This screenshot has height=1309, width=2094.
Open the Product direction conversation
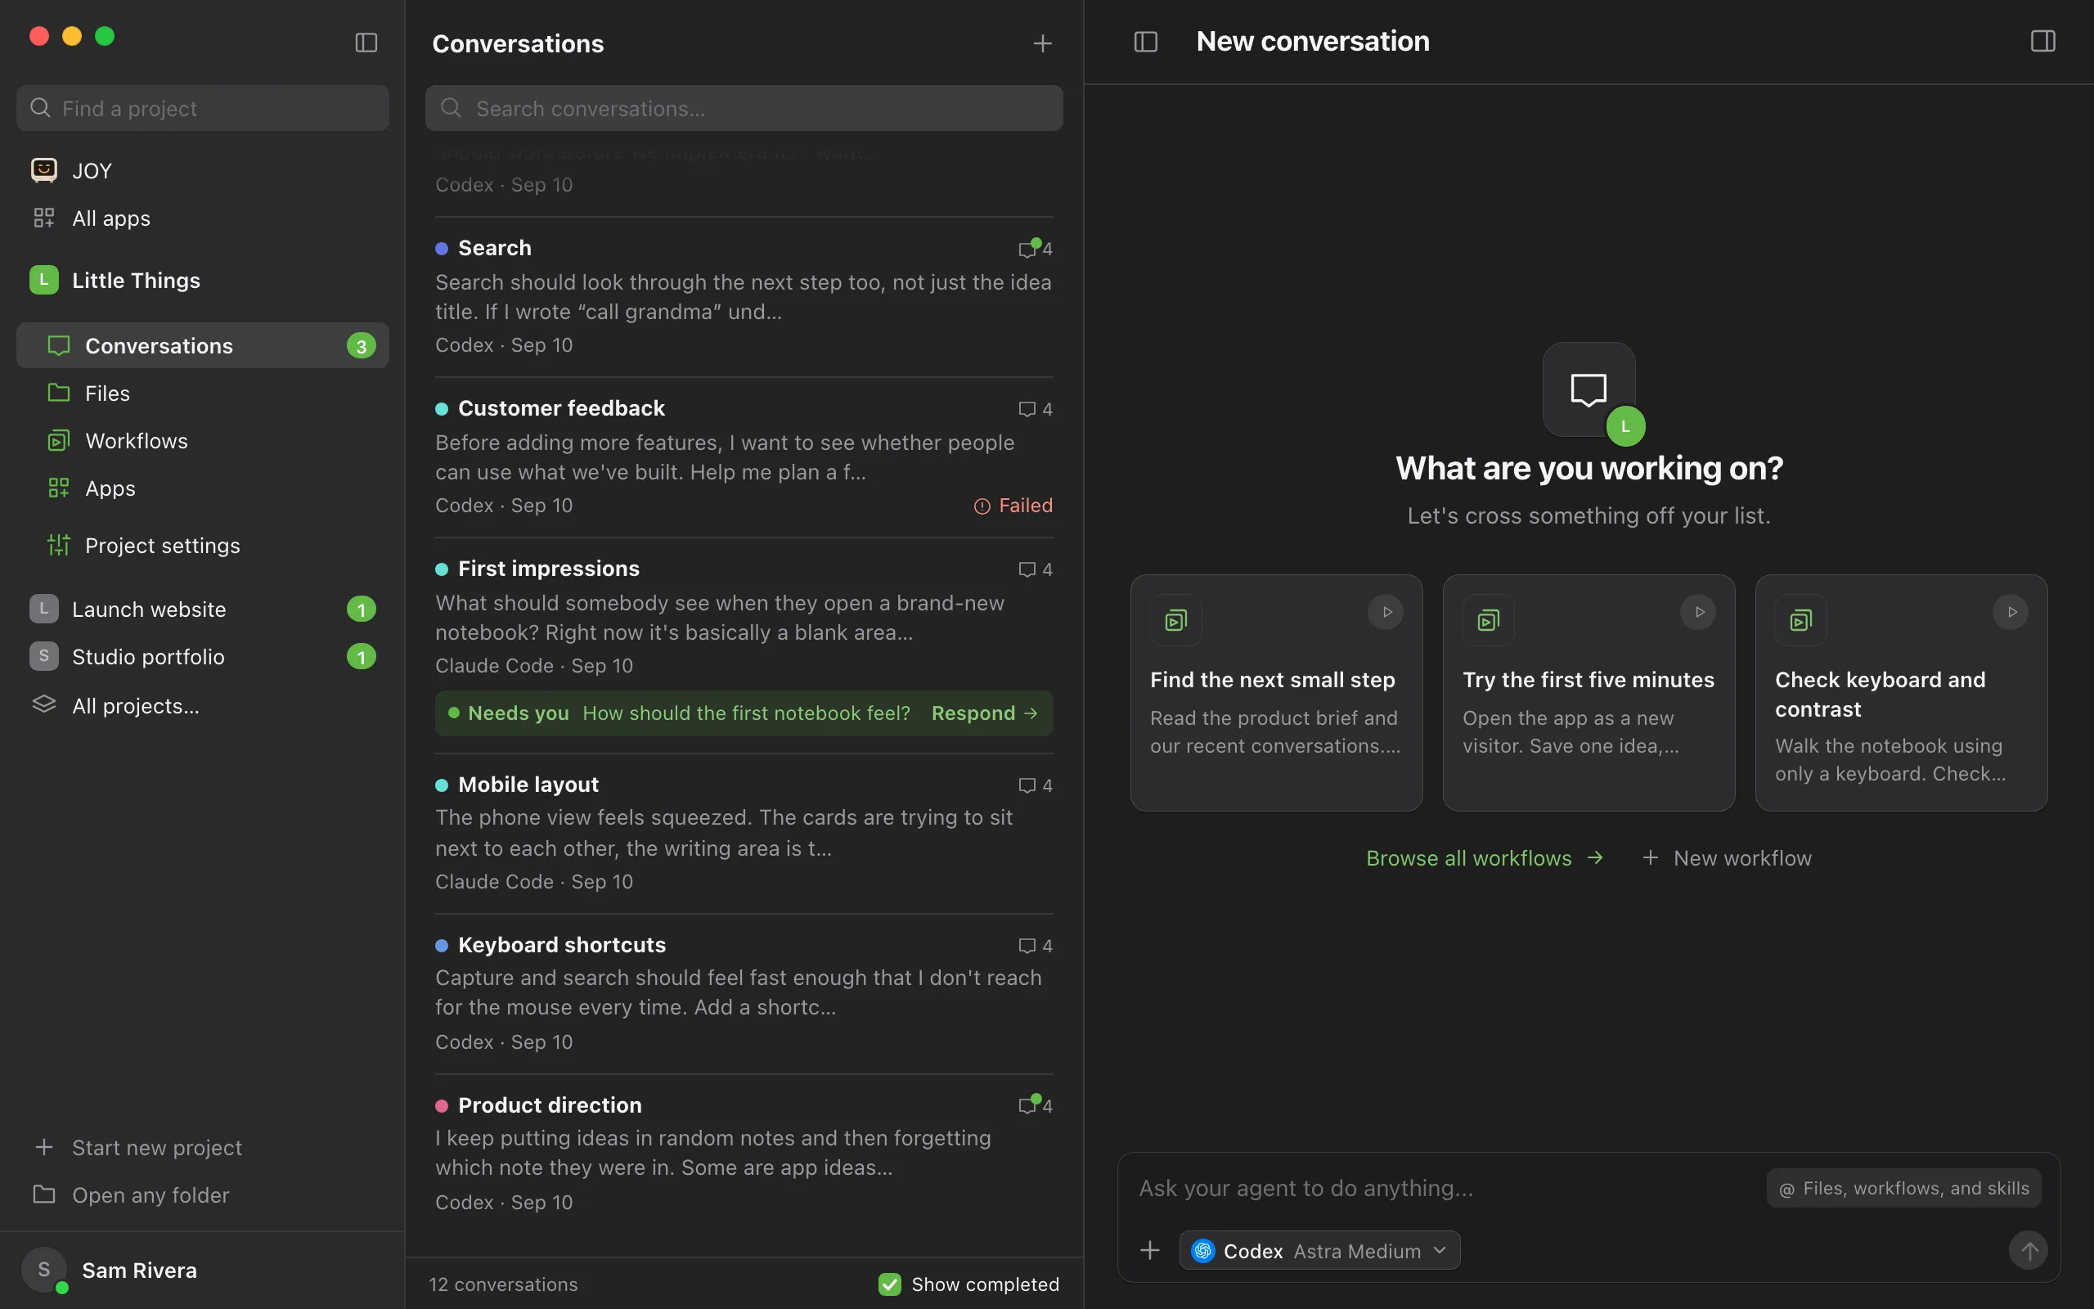pyautogui.click(x=744, y=1154)
